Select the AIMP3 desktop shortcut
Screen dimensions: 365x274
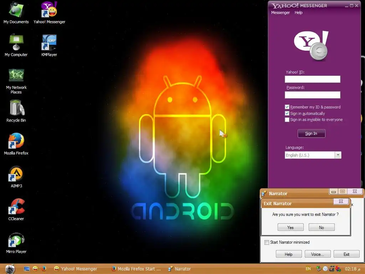[x=16, y=177]
